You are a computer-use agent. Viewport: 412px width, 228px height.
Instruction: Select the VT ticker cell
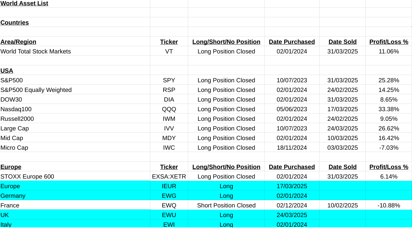point(169,51)
